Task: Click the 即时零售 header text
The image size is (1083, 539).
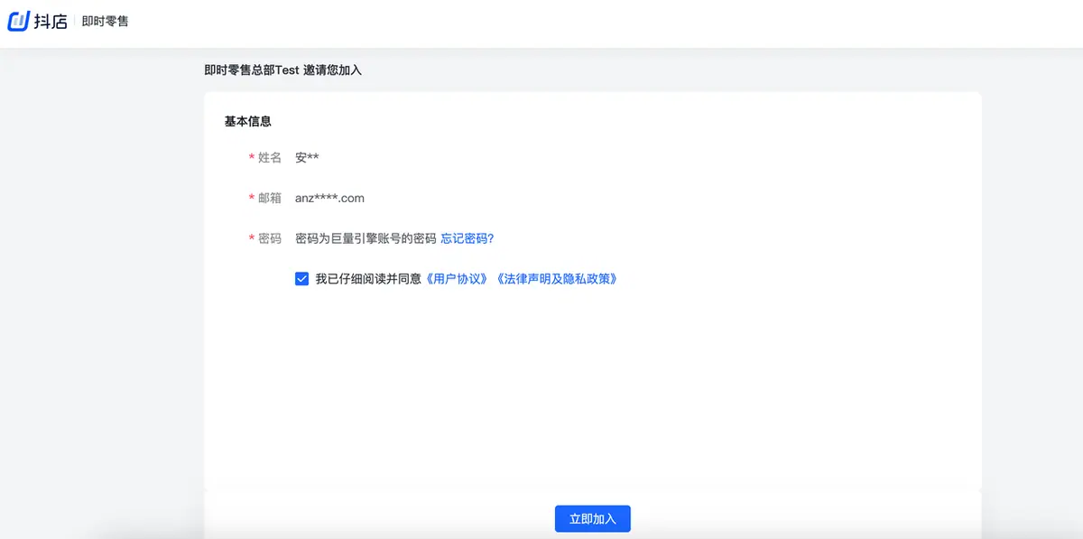Action: coord(105,21)
